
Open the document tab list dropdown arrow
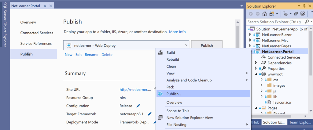[241, 6]
